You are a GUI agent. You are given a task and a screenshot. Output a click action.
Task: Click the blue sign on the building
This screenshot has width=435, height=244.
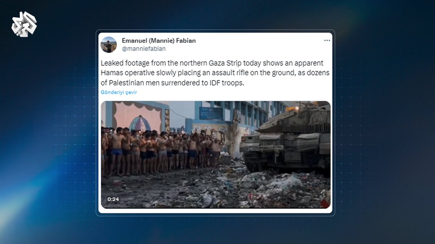point(211,113)
